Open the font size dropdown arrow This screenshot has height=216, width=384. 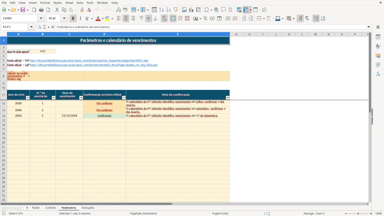click(64, 19)
